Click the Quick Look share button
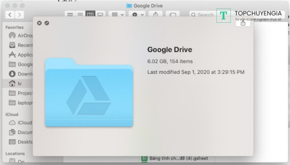290x165 pixels. pos(243,23)
